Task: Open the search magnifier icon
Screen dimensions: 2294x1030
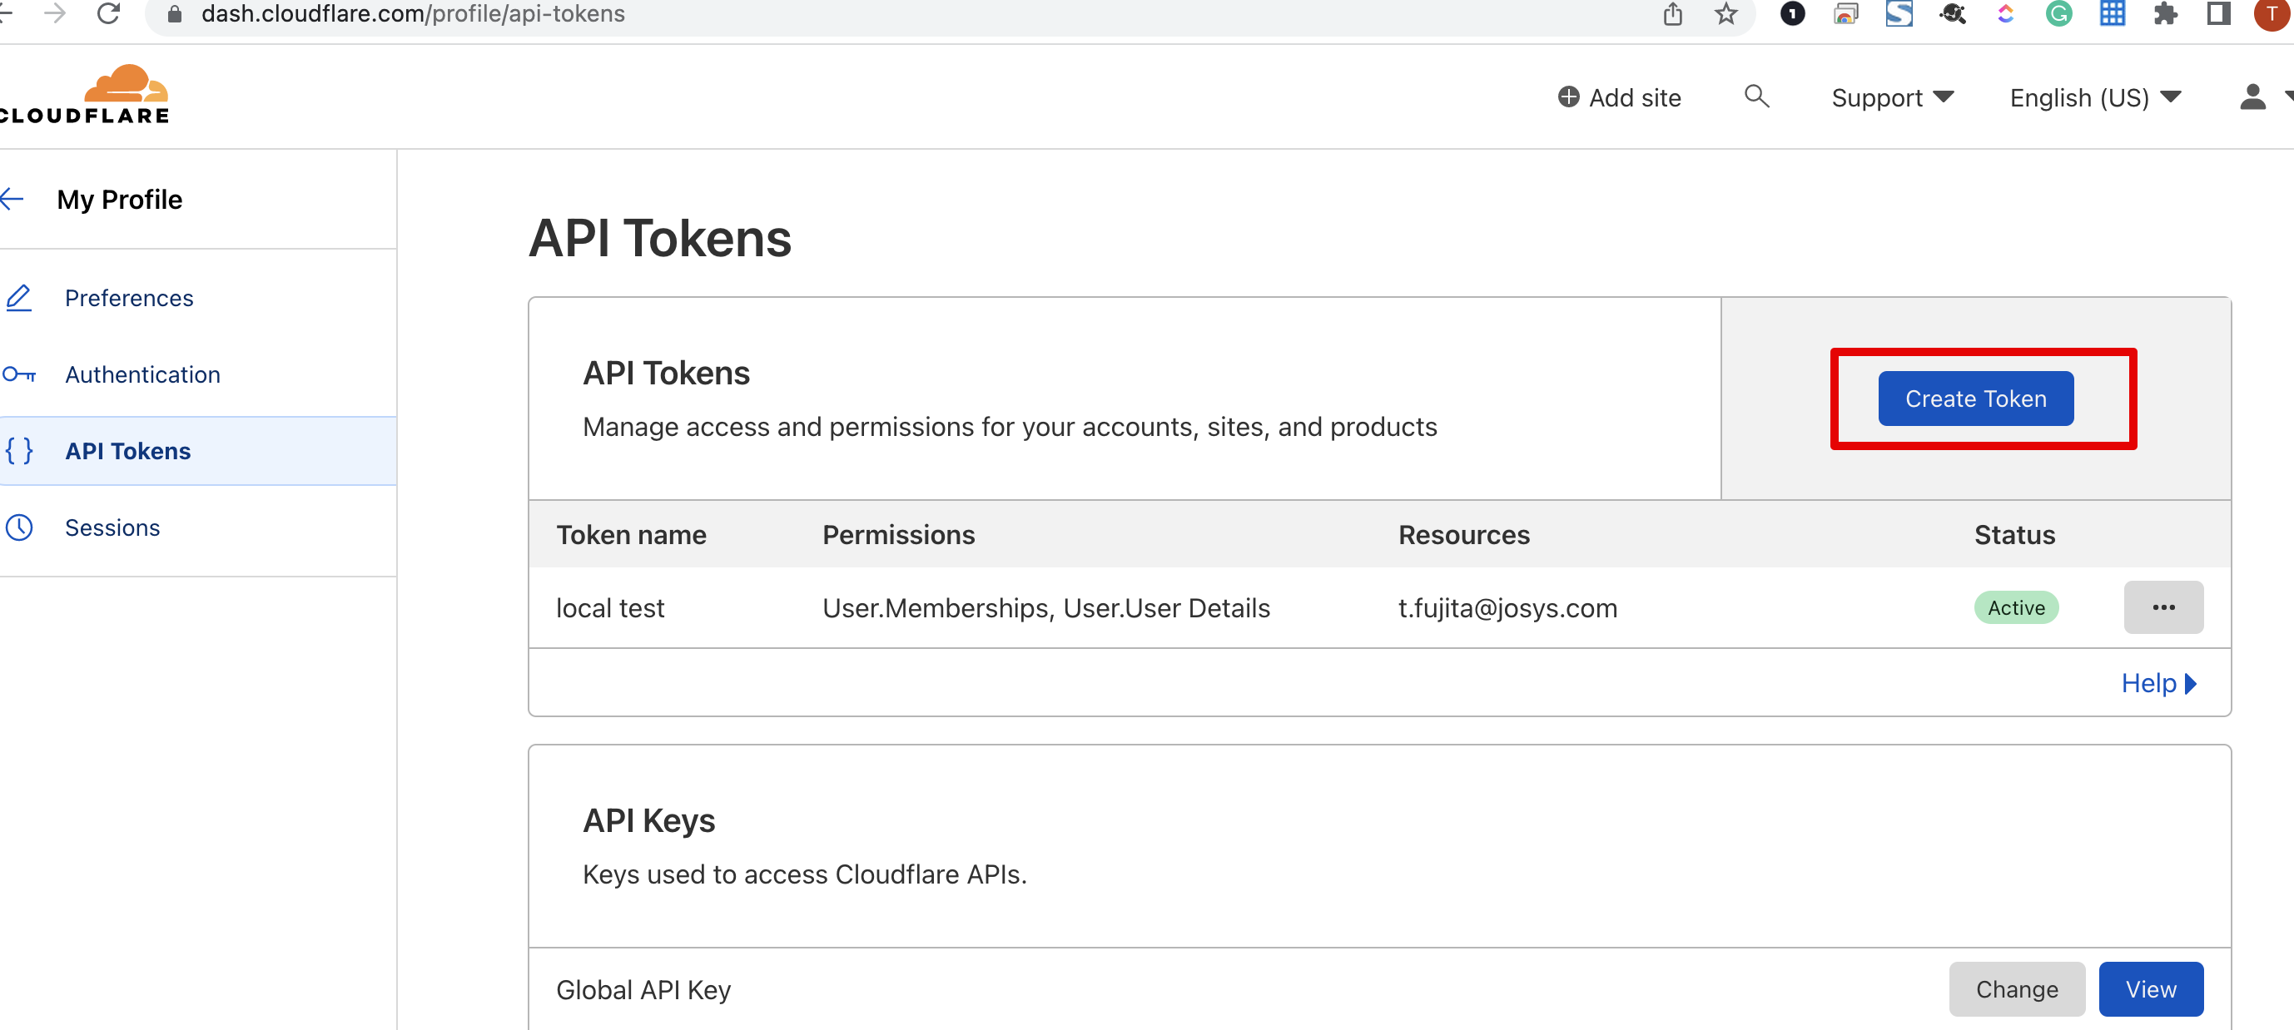Action: tap(1756, 97)
